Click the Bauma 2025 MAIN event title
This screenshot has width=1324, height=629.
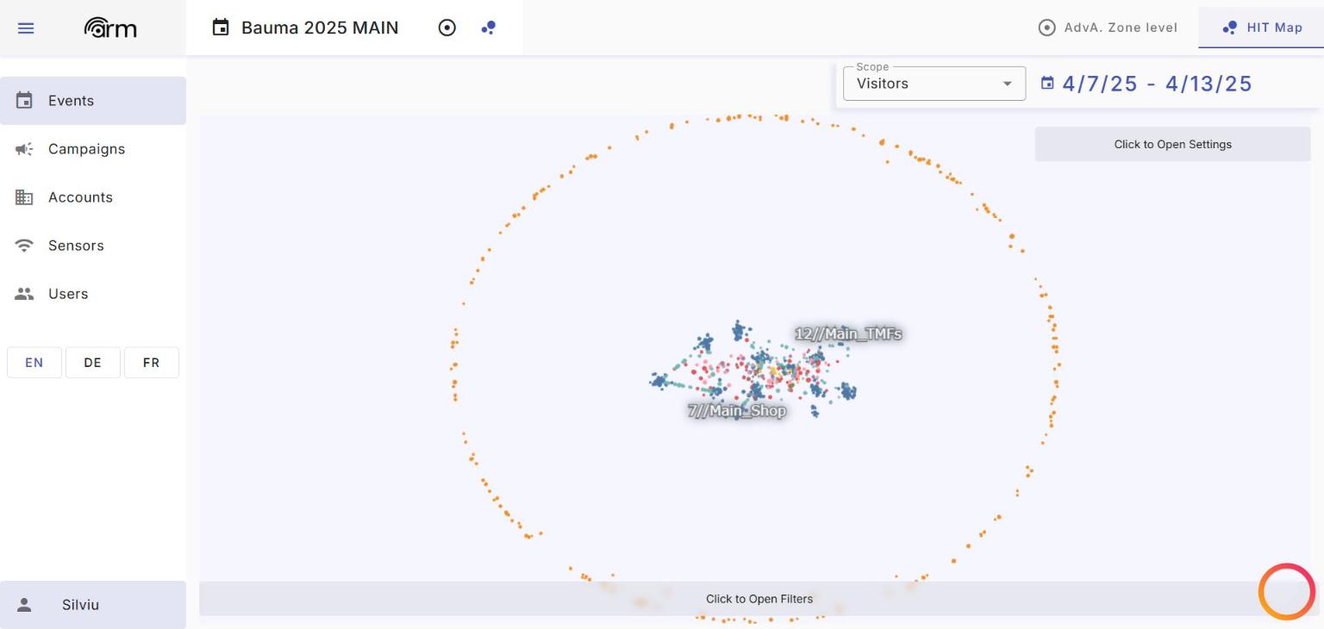point(320,28)
